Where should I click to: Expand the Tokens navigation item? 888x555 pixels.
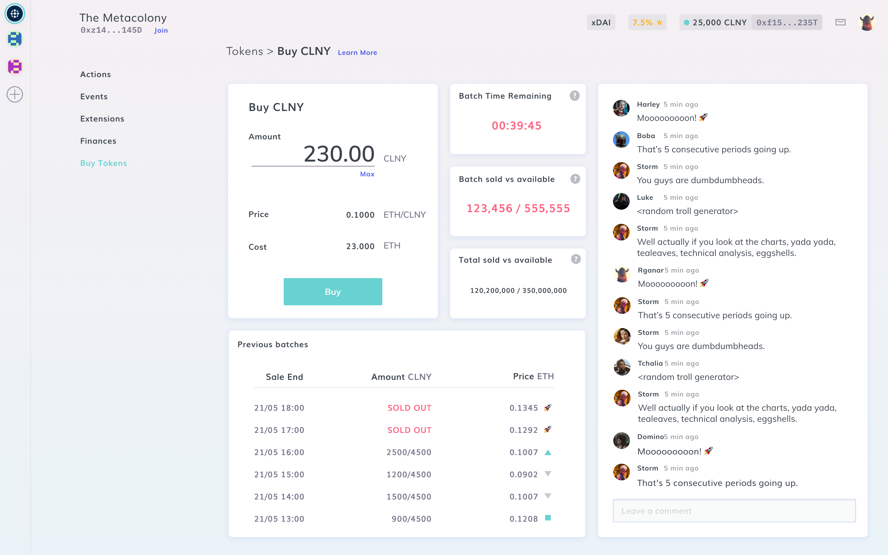click(245, 51)
